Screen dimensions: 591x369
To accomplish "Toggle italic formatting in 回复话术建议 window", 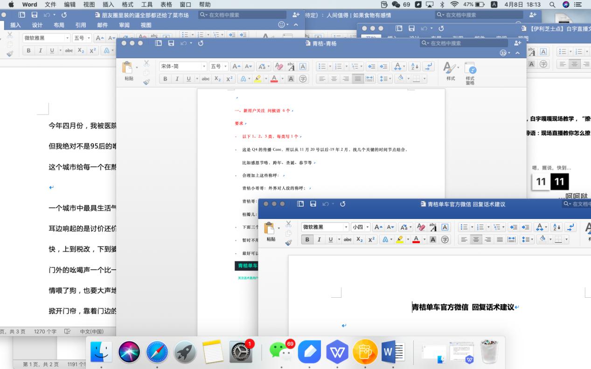I will (319, 239).
